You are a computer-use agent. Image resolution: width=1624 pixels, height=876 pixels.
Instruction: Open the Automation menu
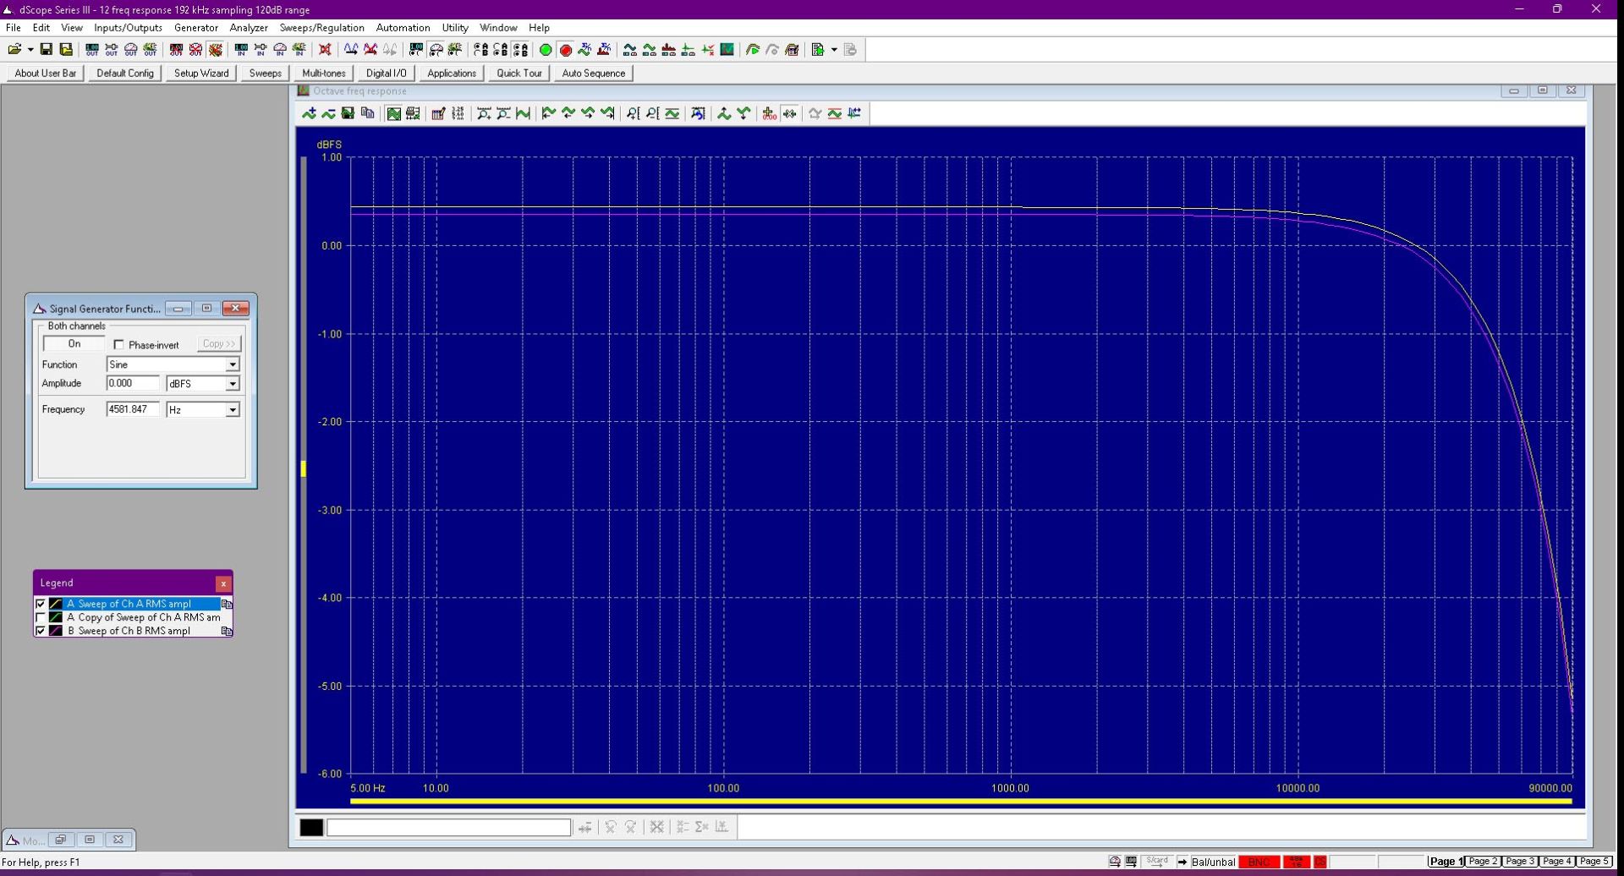[403, 28]
